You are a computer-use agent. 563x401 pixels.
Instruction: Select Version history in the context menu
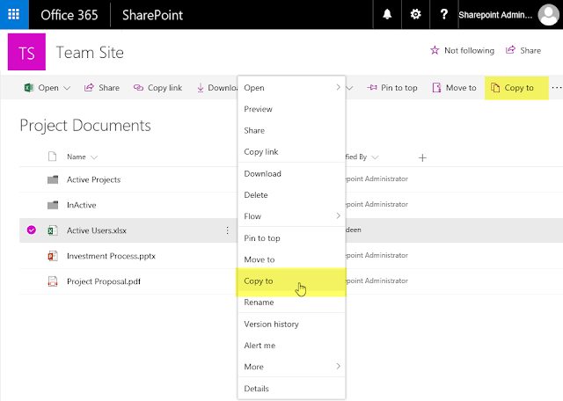pos(291,324)
